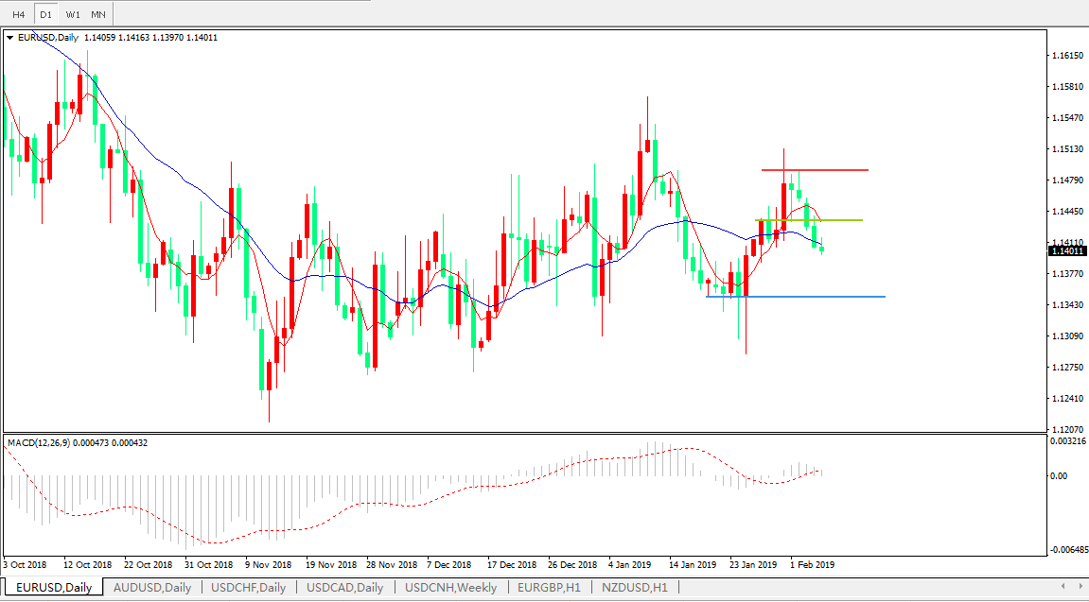This screenshot has width=1089, height=602.
Task: Open the USDCHF,Daily chart tab
Action: tap(248, 588)
